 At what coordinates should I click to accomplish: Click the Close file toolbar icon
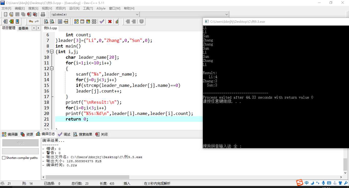pos(29,14)
